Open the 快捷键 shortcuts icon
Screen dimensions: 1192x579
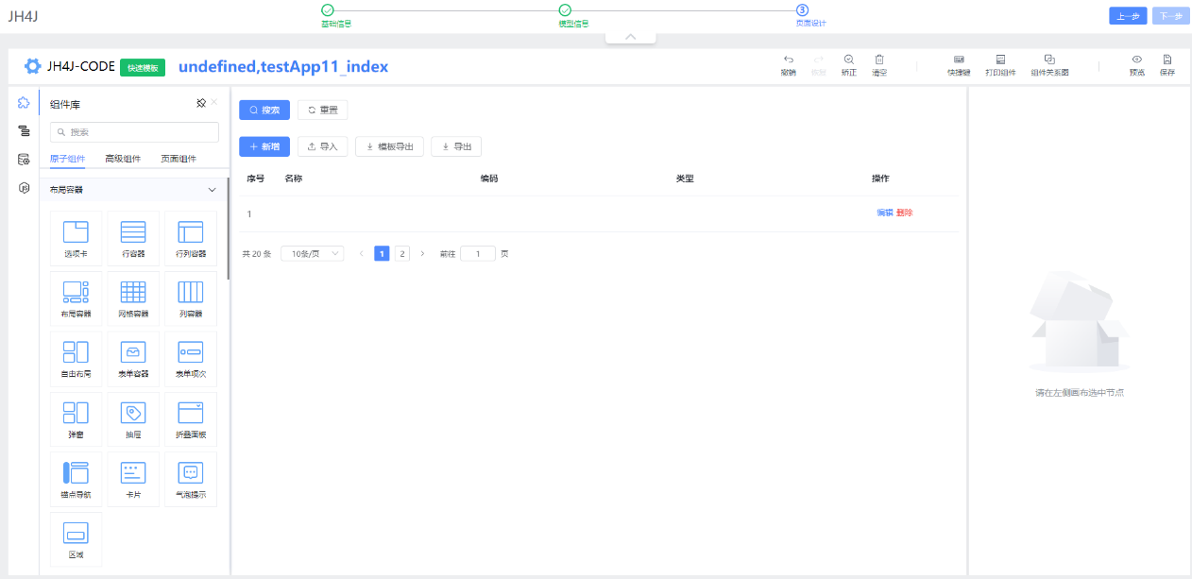(959, 59)
